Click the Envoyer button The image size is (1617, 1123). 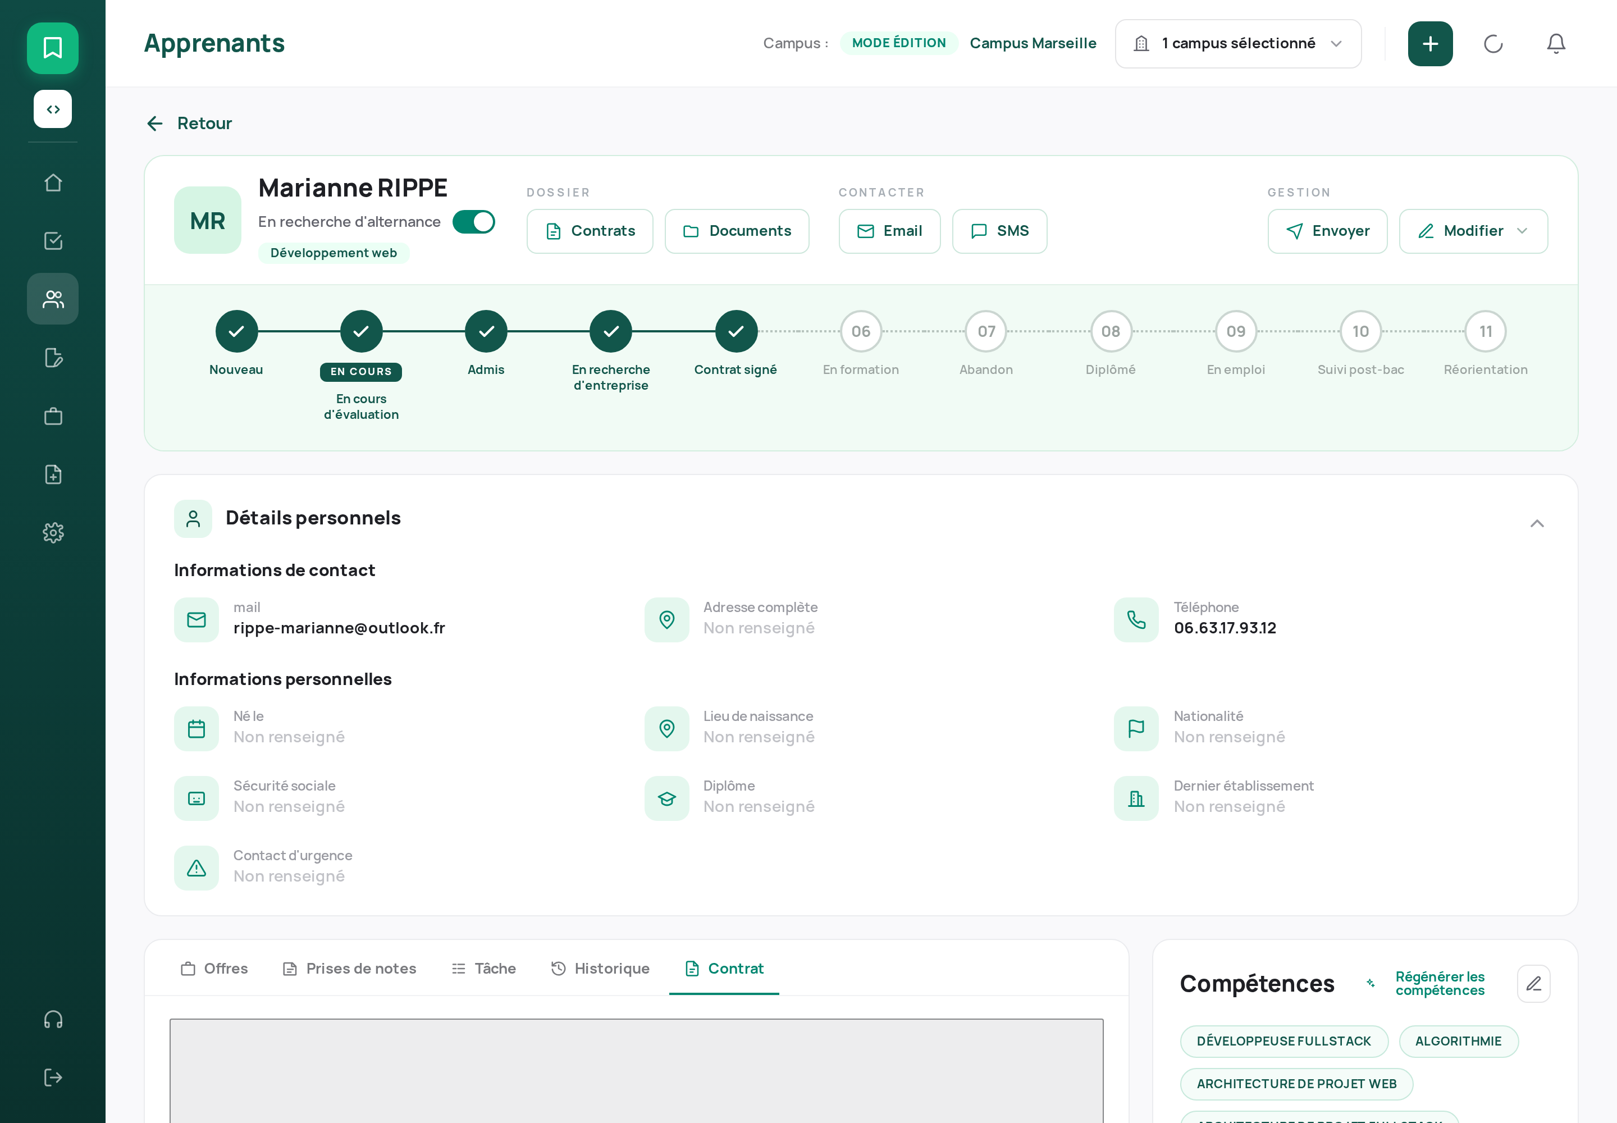click(x=1327, y=231)
